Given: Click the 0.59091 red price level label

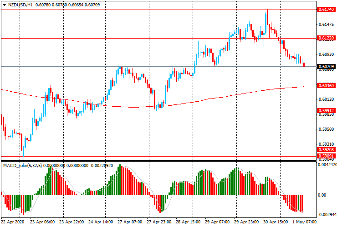Looking at the screenshot, I should pos(326,156).
